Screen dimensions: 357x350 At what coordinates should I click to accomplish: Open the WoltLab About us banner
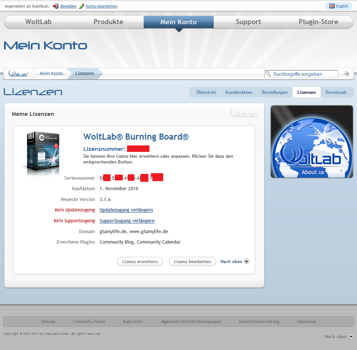tap(312, 141)
